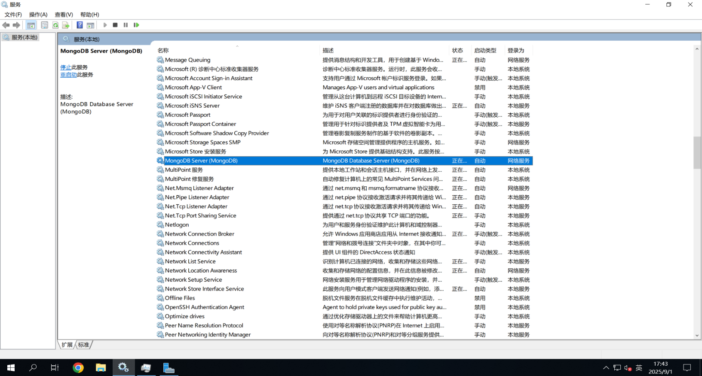The image size is (702, 376).
Task: Go back using the toolbar back arrow
Action: coord(6,25)
